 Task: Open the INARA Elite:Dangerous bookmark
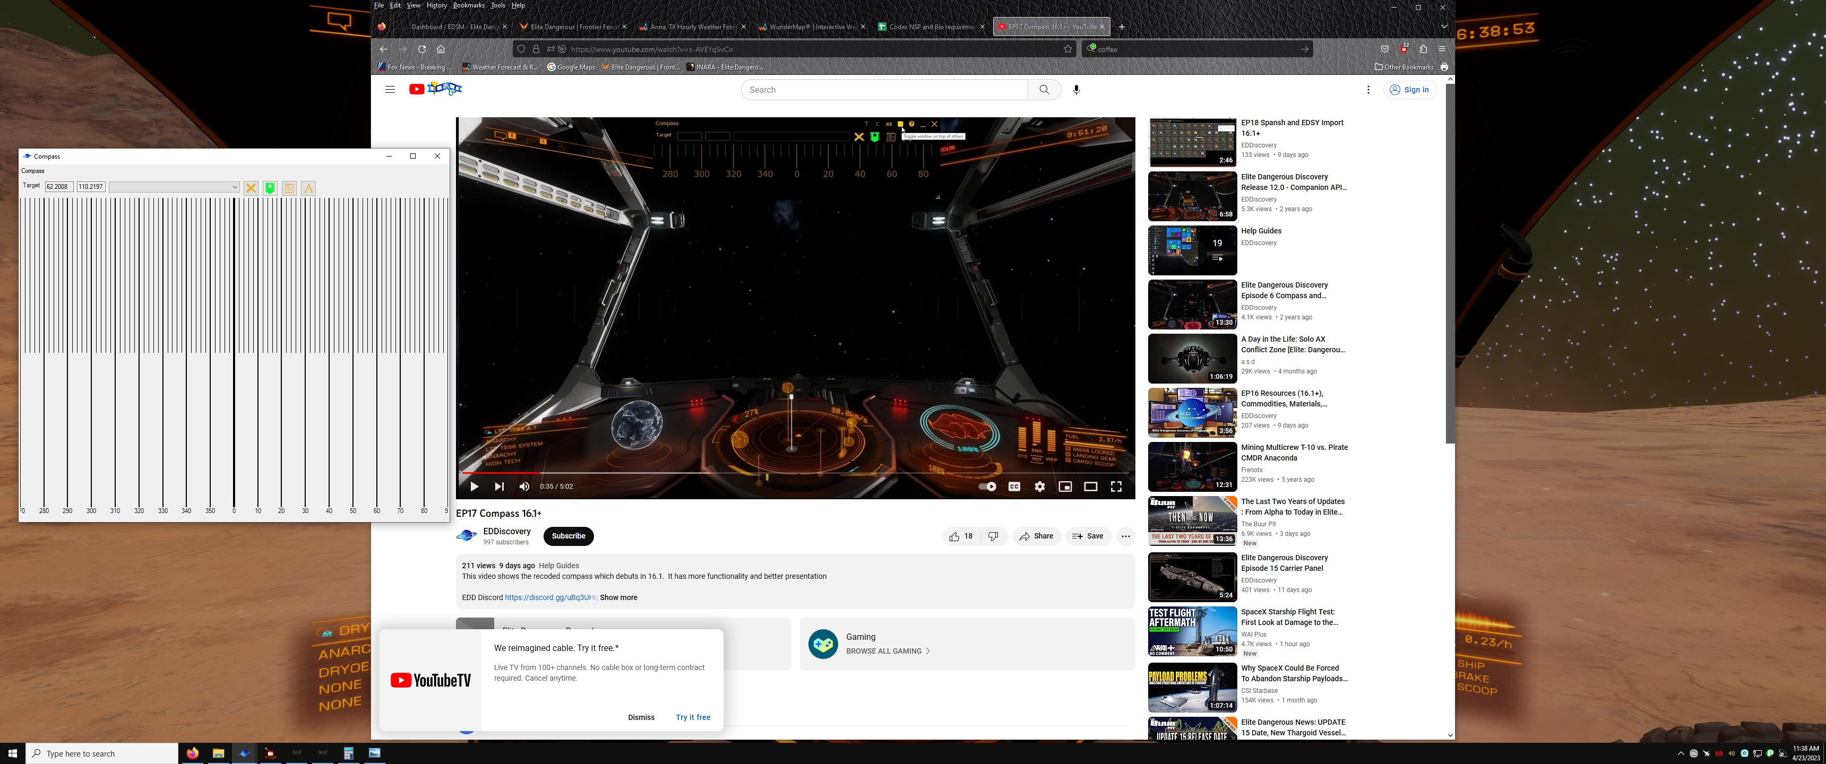coord(725,67)
